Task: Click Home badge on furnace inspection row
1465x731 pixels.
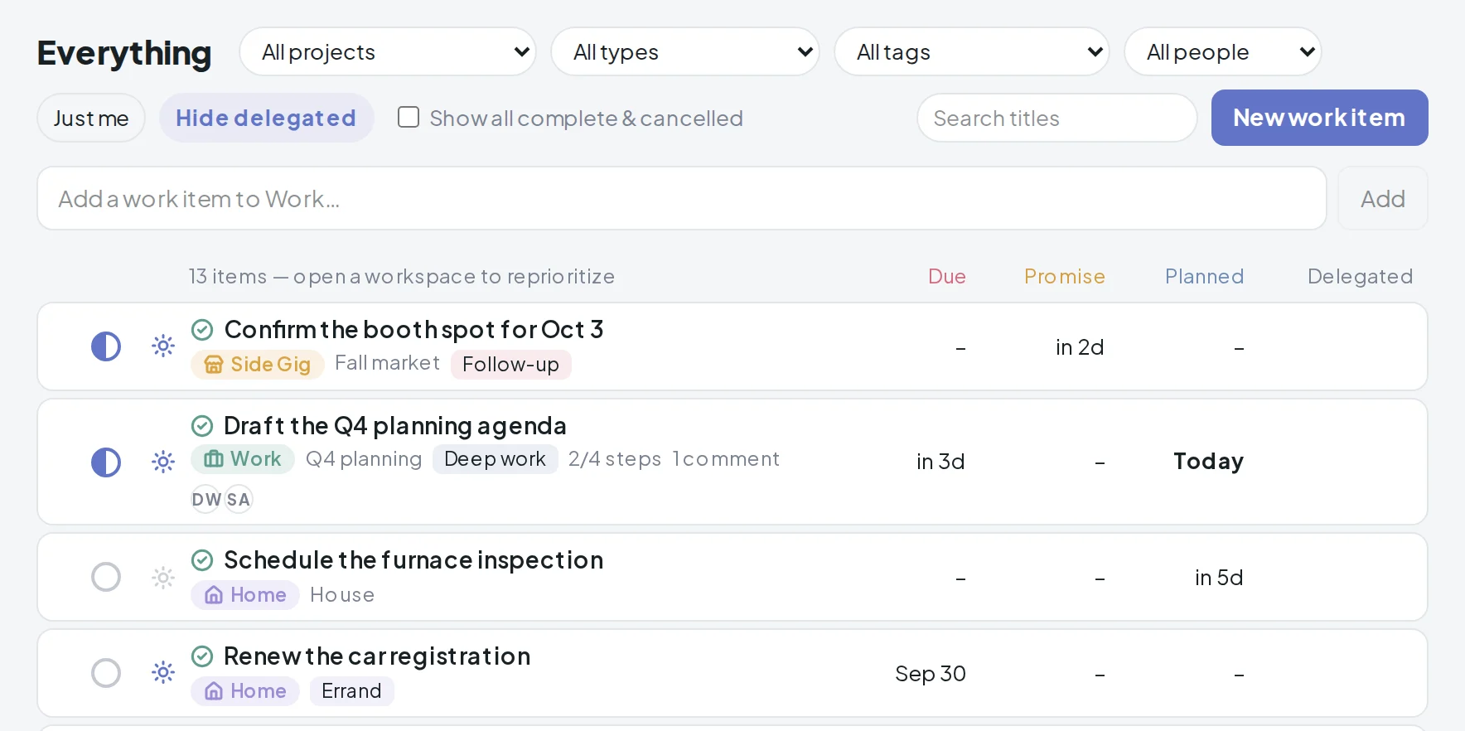Action: point(245,595)
